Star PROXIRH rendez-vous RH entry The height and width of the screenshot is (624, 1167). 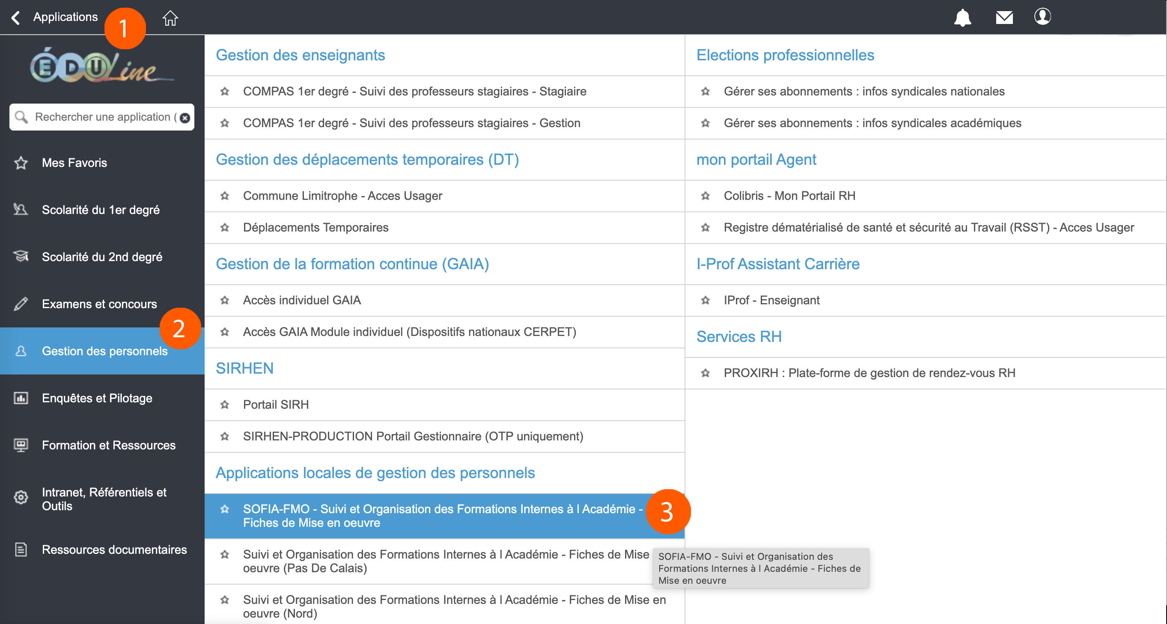click(x=706, y=373)
